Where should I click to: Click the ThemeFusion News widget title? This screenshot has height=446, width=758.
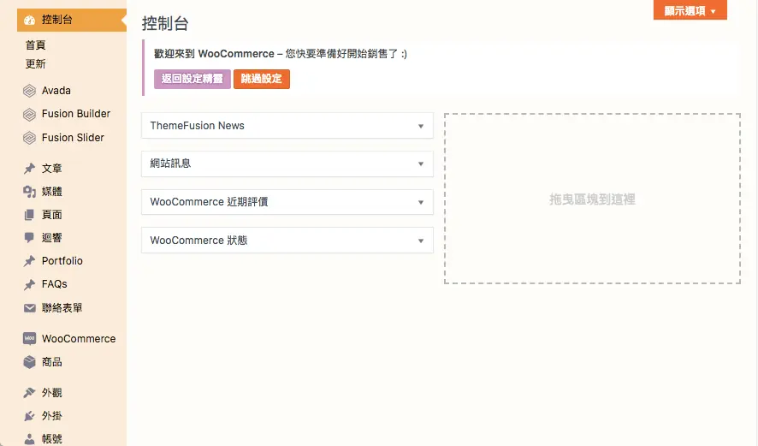pyautogui.click(x=198, y=126)
